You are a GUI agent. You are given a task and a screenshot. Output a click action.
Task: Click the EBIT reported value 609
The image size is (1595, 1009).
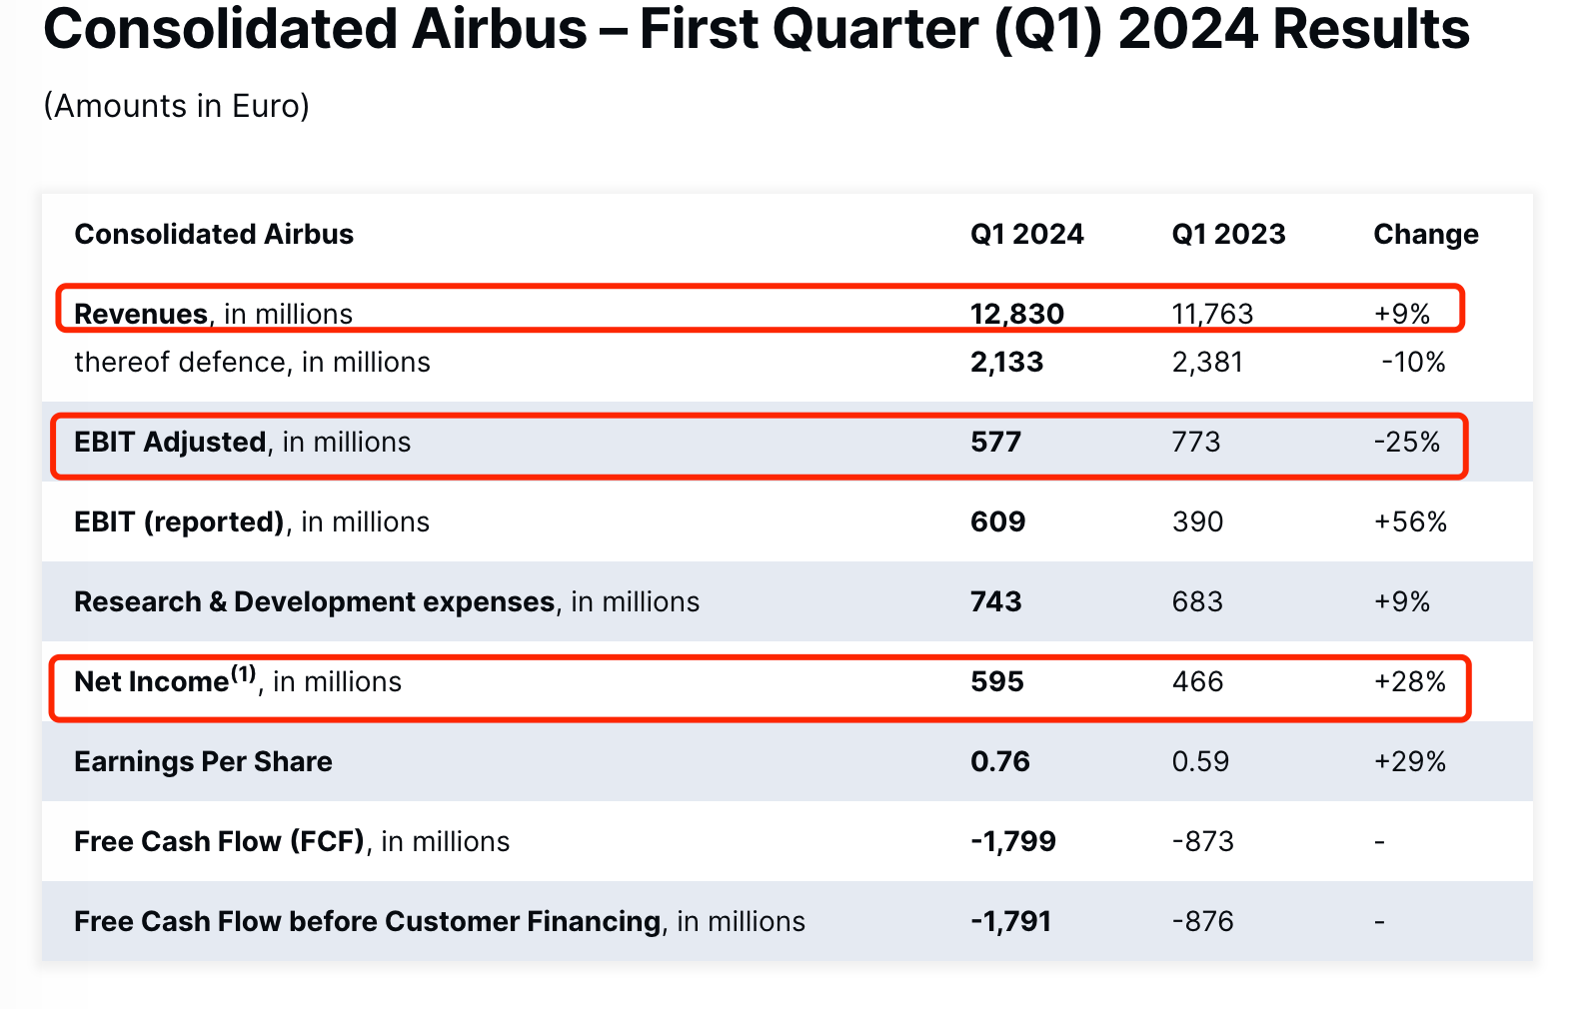pos(997,521)
